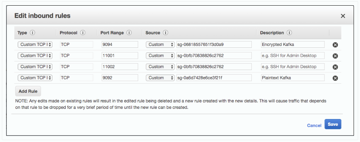The width and height of the screenshot is (360, 142).
Task: Click the info icon beside Type header
Action: [32, 33]
